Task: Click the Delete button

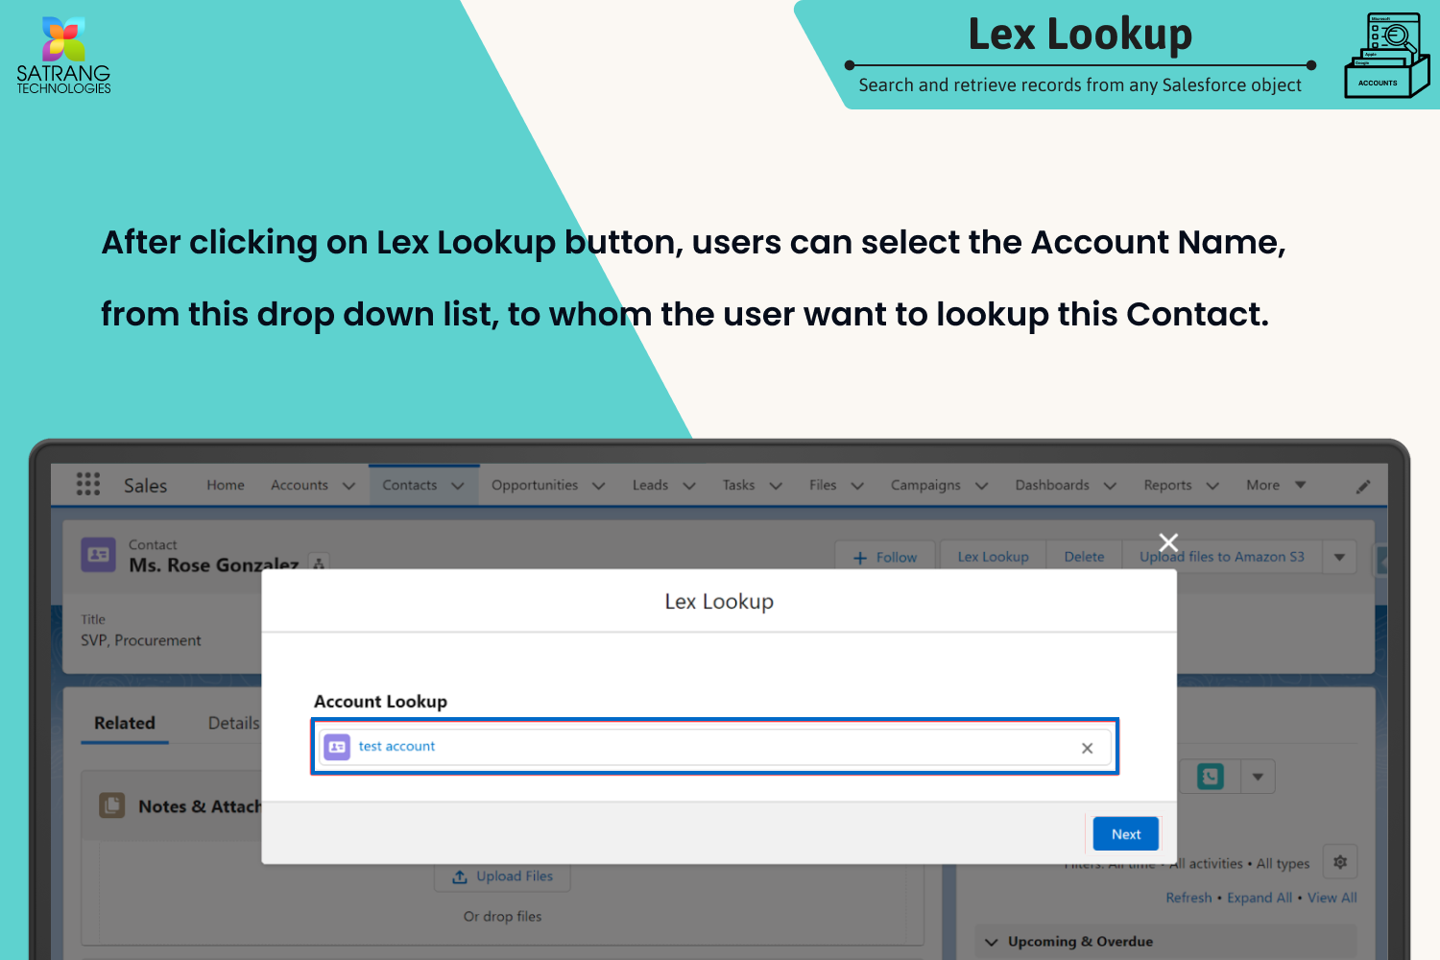Action: coord(1084,557)
